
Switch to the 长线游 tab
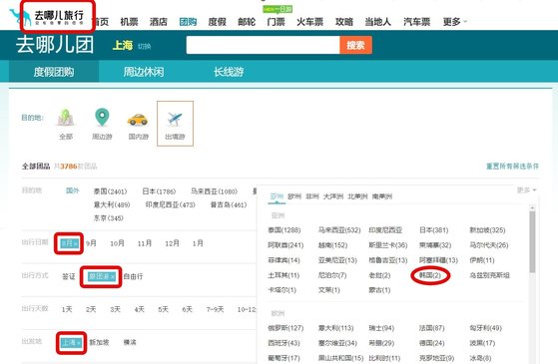pos(229,72)
